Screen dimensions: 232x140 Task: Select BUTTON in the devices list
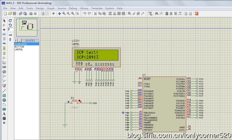[x=27, y=47]
